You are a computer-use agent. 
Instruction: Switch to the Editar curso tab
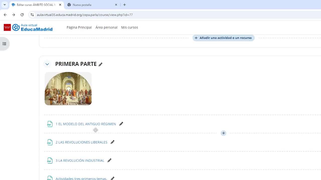(36, 5)
